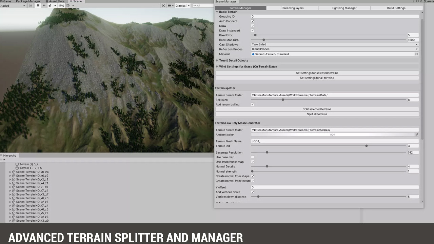Open Gizmos dropdown arrow
The image size is (434, 244).
[x=189, y=5]
